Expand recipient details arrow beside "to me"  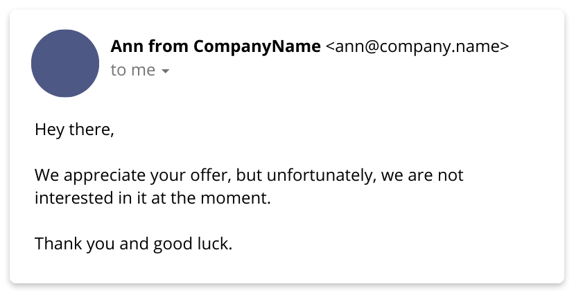click(166, 71)
